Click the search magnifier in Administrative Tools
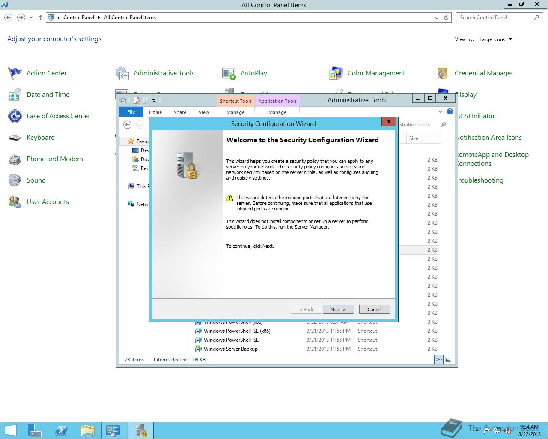 click(x=444, y=125)
